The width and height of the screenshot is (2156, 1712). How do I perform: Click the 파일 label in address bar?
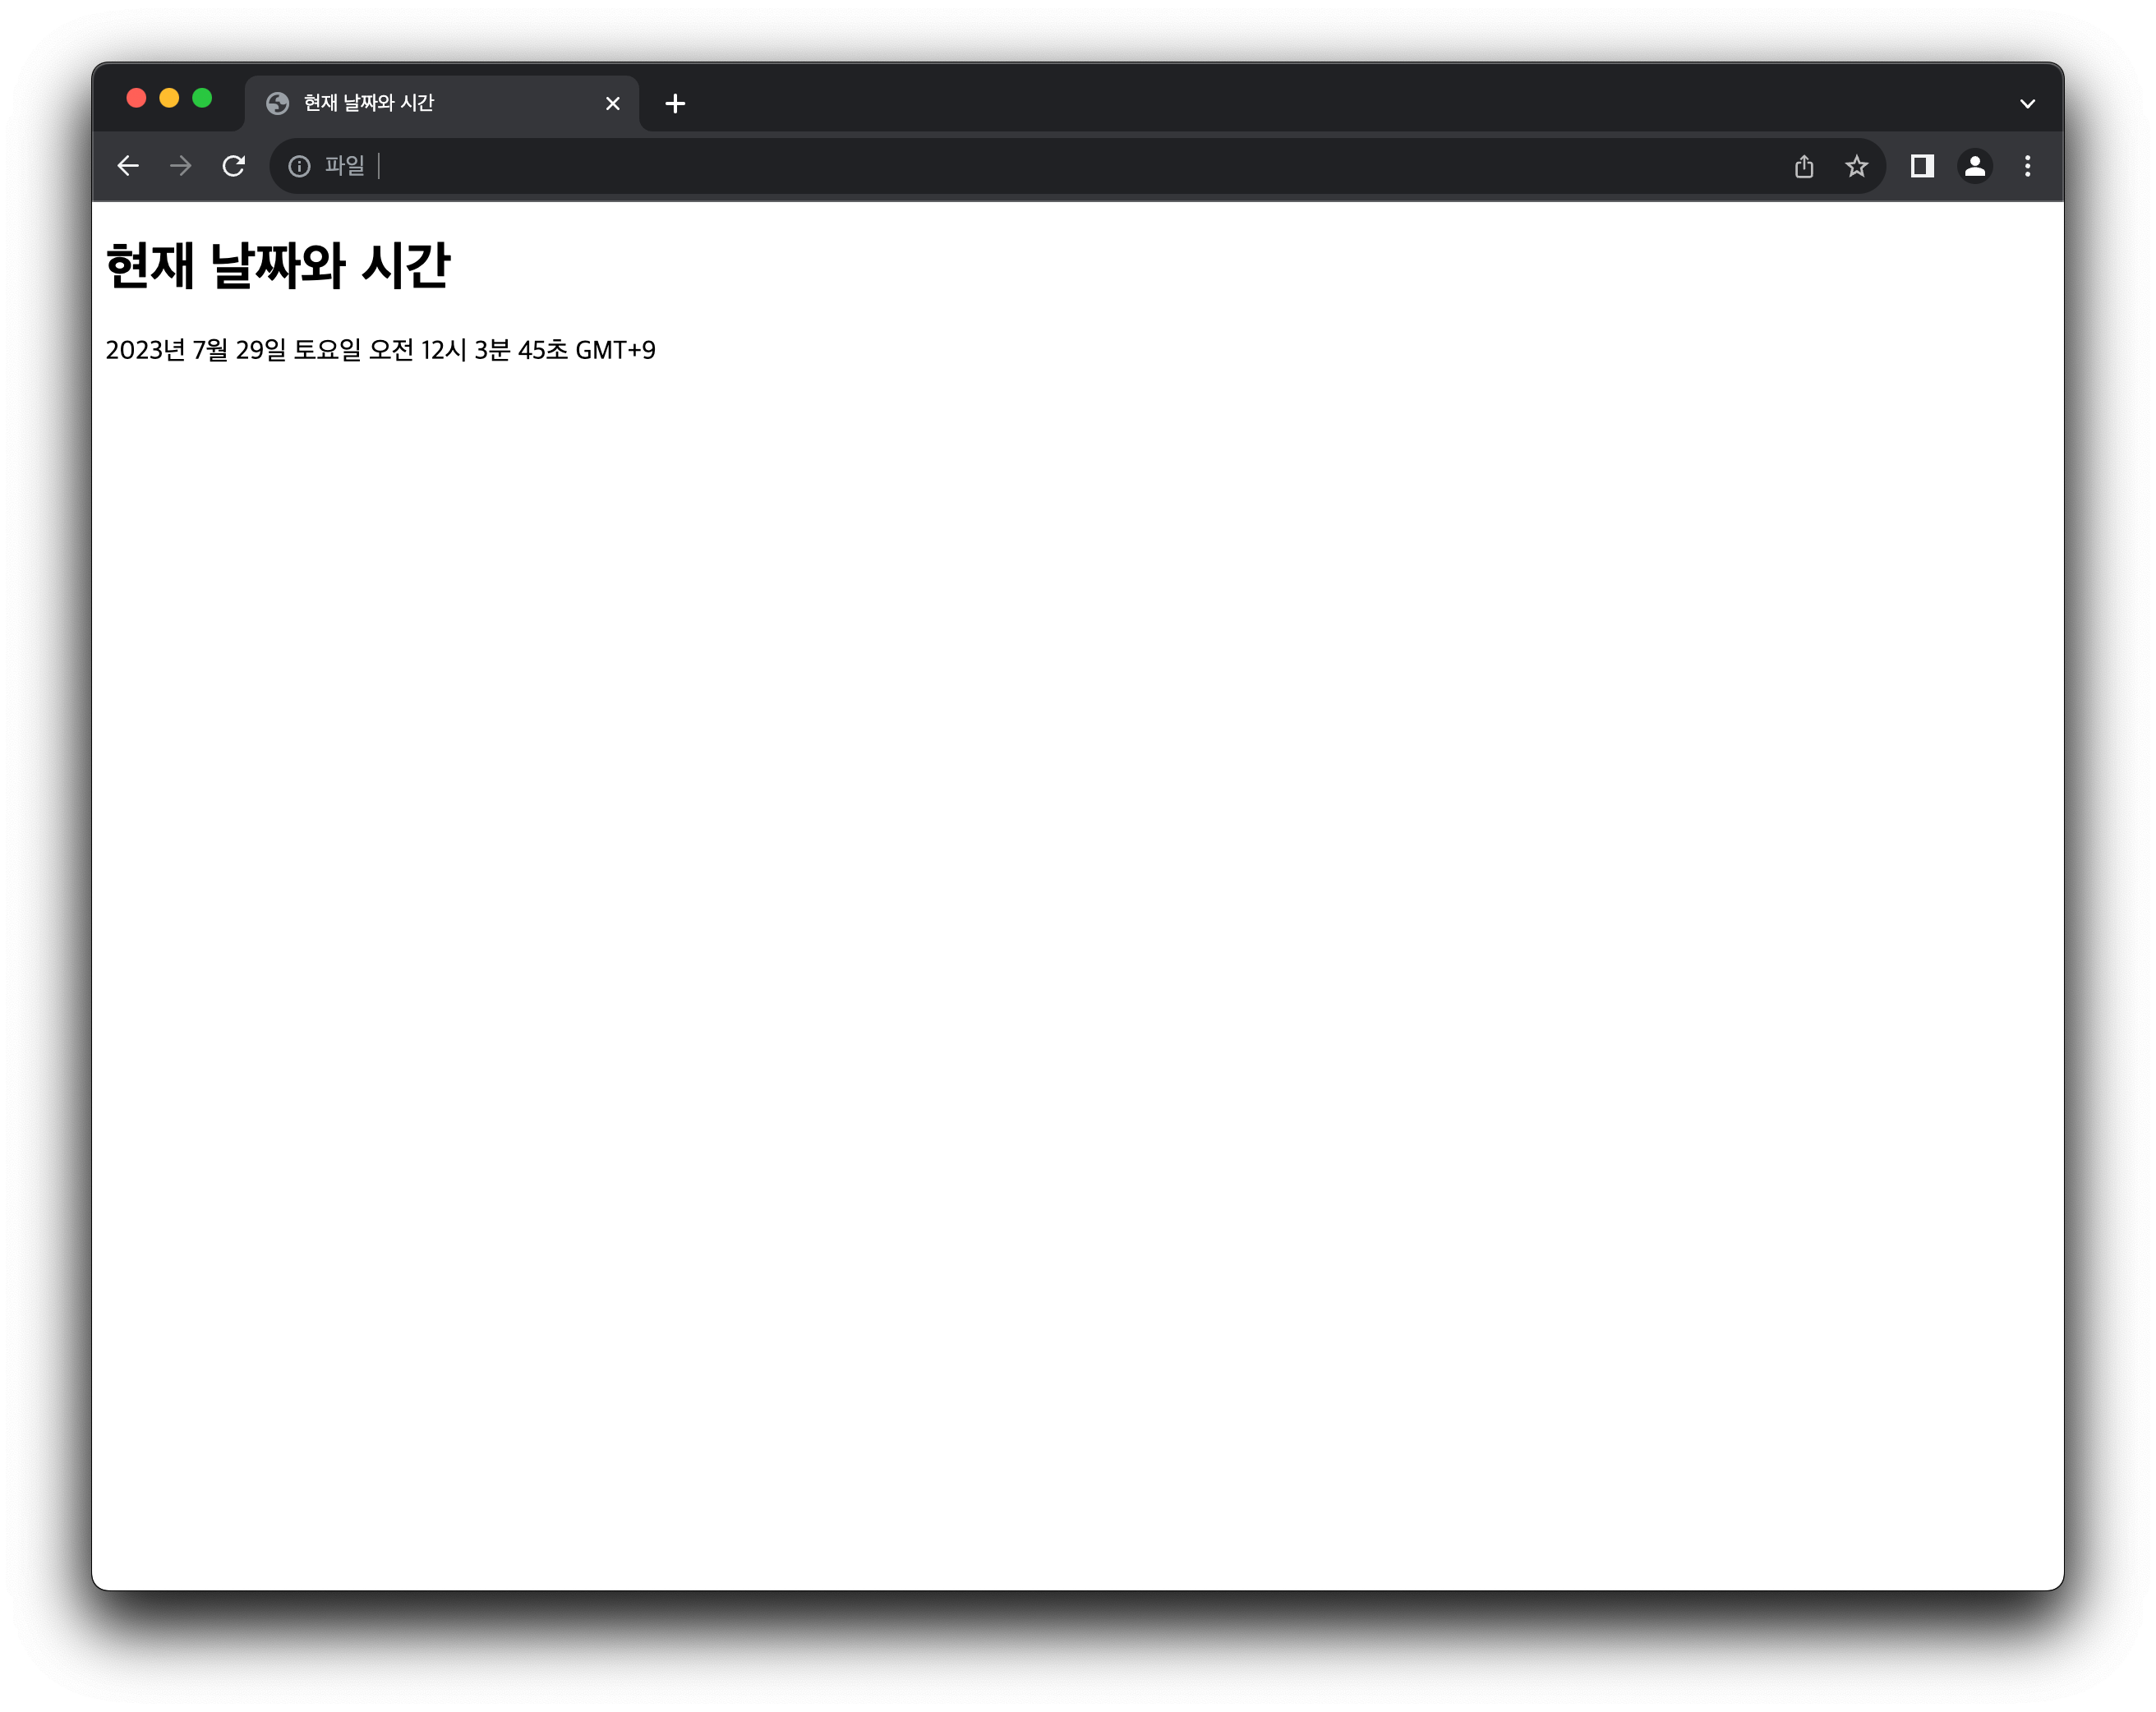coord(344,166)
